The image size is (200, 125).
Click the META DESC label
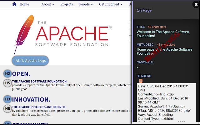(x=145, y=45)
